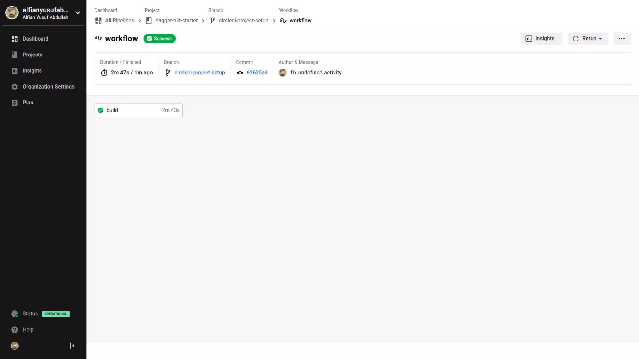Open commit 62625a3 link
Image resolution: width=639 pixels, height=359 pixels.
257,73
